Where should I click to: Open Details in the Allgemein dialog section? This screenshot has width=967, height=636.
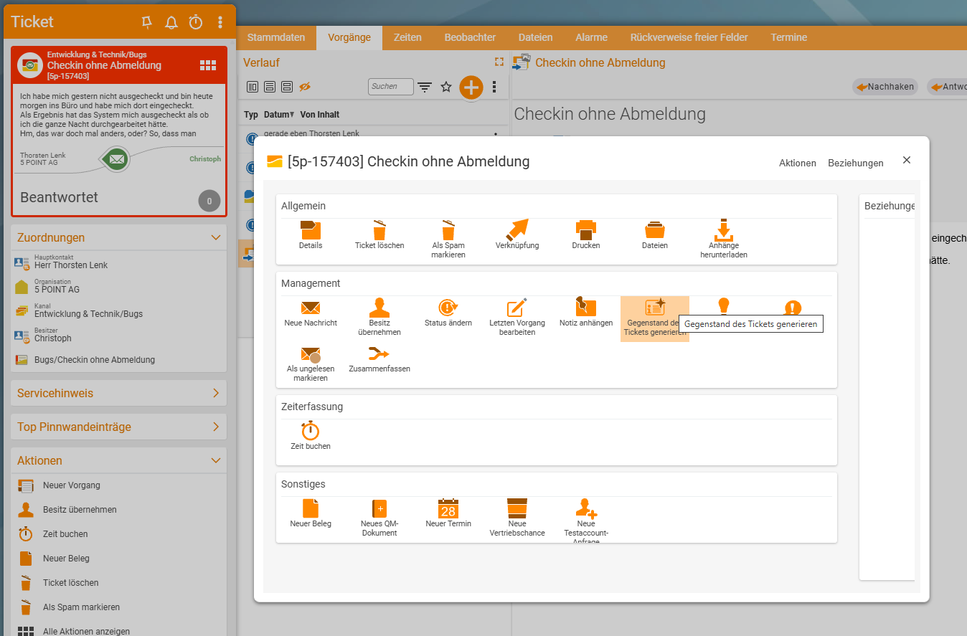311,235
